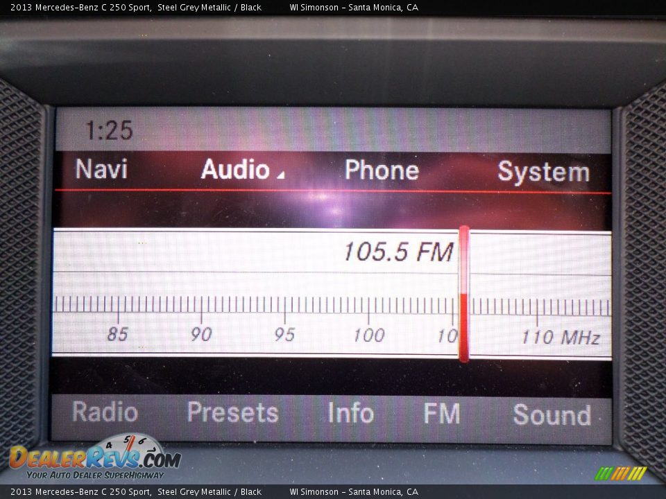Click the DealerRevs.com logo
Screen dimensions: 666x499
point(95,457)
